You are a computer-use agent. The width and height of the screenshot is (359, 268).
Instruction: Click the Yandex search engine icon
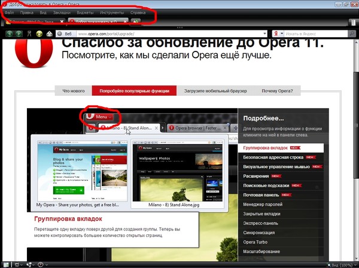click(276, 34)
